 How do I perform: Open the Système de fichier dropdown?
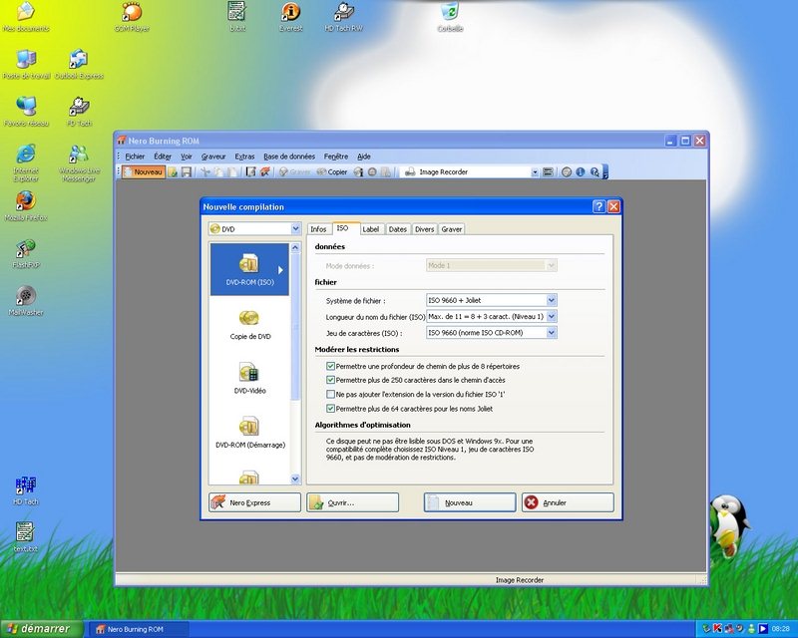(552, 300)
